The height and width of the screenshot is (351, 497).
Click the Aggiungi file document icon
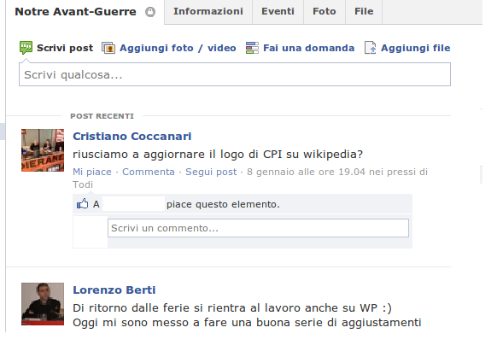370,48
